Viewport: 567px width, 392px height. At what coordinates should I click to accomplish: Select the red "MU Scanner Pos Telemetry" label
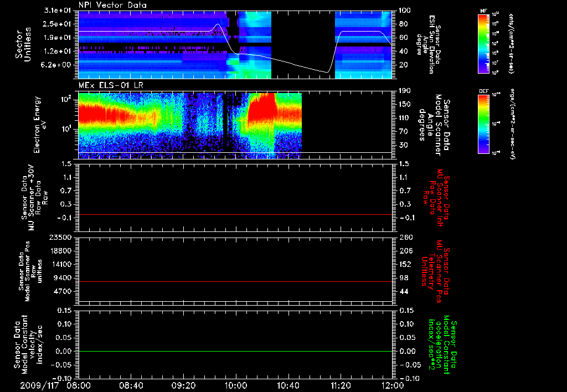point(435,271)
